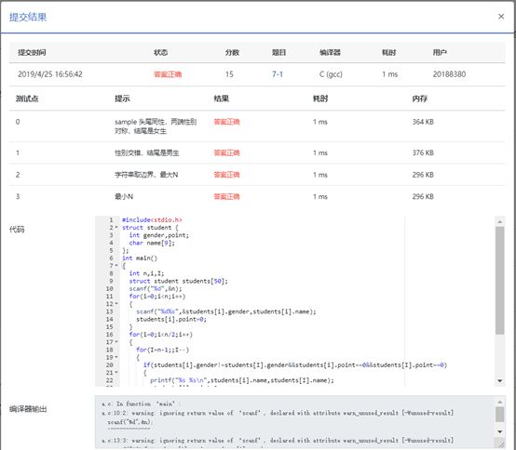Viewport: 516px width, 450px height.
Task: Click the printf code line 22
Action: click(x=242, y=380)
